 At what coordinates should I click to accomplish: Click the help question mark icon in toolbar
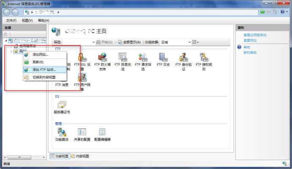283,12
